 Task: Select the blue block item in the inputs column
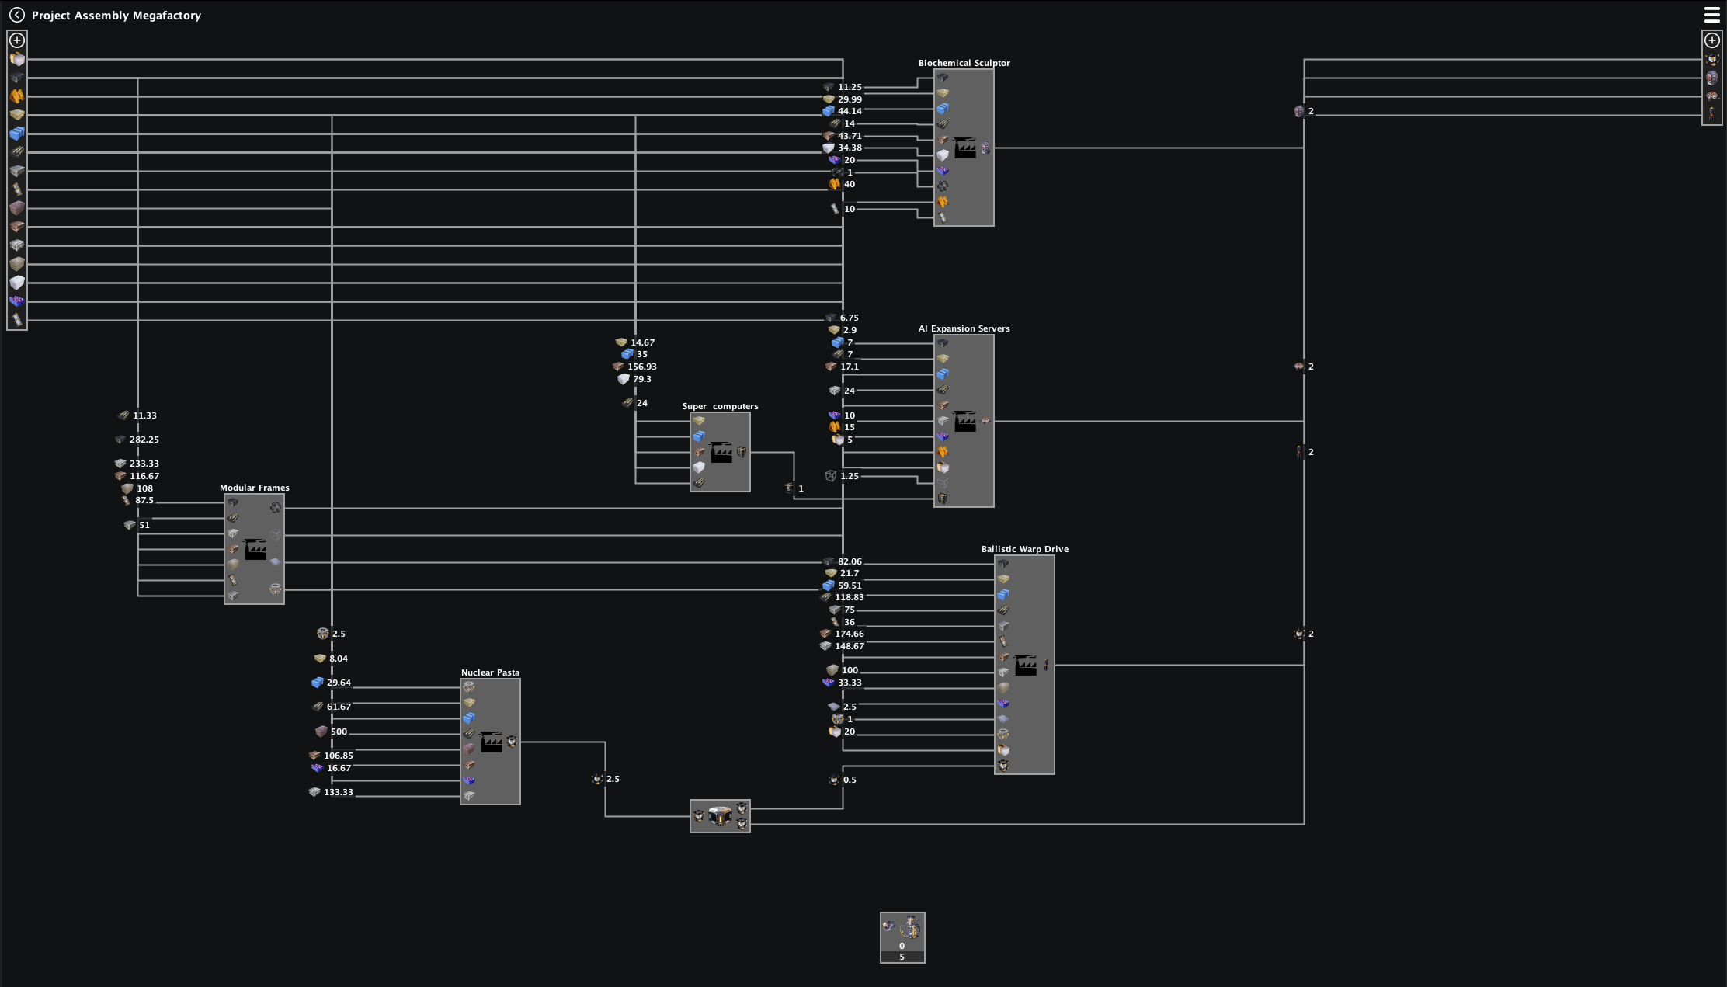pyautogui.click(x=17, y=134)
